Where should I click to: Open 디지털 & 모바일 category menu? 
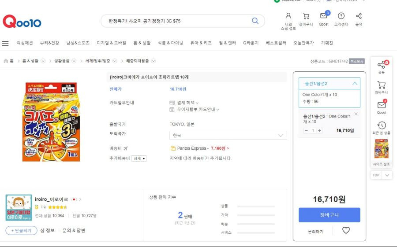point(112,43)
